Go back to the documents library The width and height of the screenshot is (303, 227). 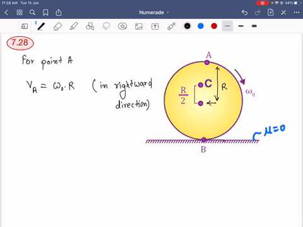point(6,13)
